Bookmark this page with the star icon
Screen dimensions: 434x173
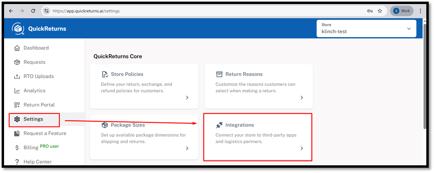[x=380, y=11]
